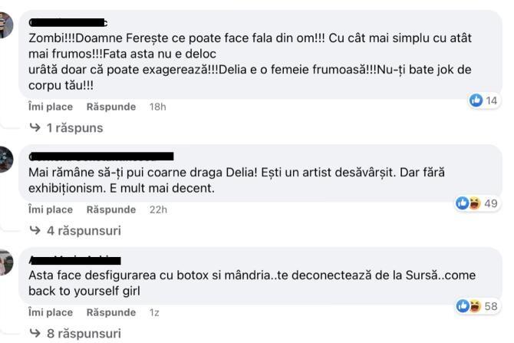
Task: Click the 18h timestamp link
Action: (157, 107)
